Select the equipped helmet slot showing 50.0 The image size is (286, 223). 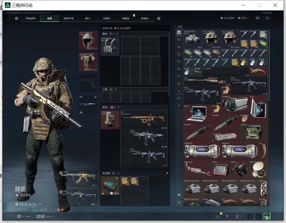[x=88, y=40]
